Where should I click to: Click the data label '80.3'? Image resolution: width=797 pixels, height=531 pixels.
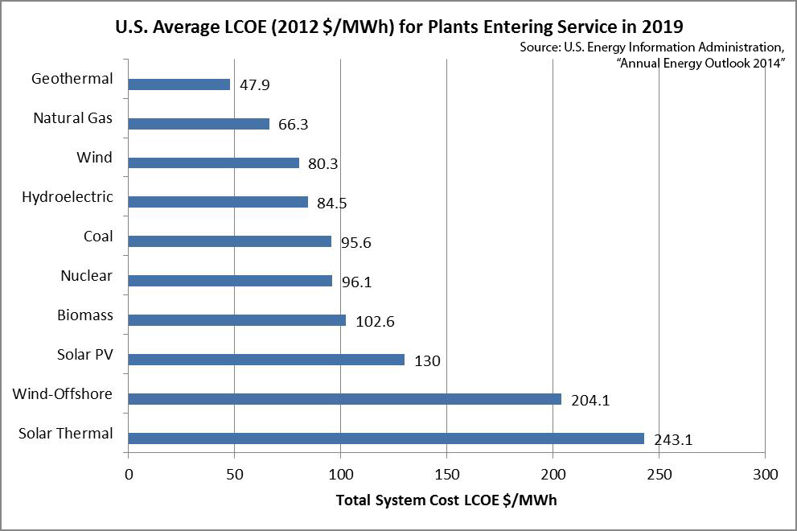322,164
